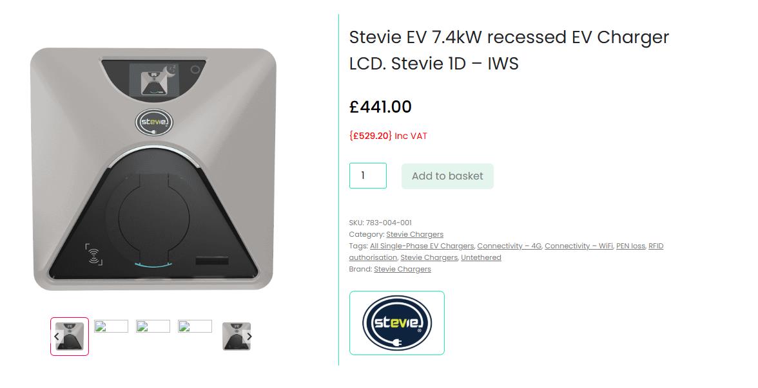This screenshot has width=758, height=388.
Task: Open the Stevie Chargers tag link
Action: pos(429,257)
